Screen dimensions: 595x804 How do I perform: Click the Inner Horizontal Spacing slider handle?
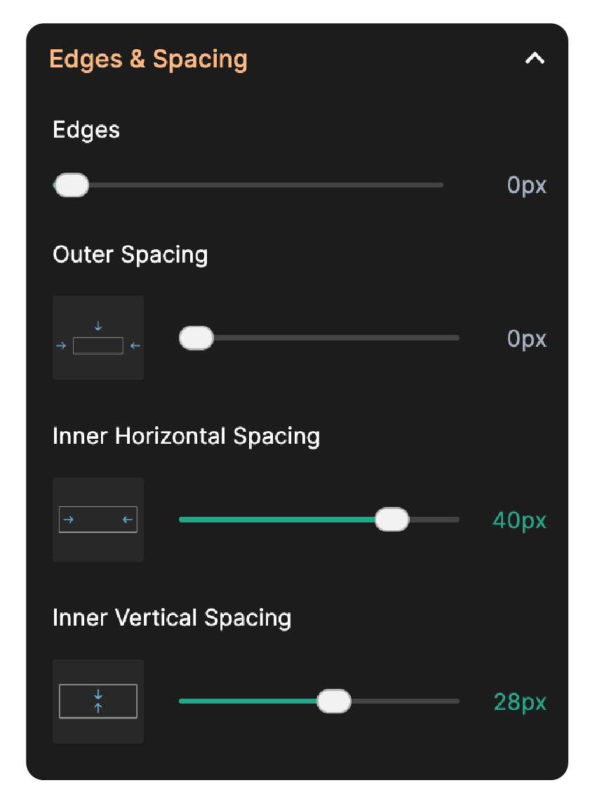point(394,520)
